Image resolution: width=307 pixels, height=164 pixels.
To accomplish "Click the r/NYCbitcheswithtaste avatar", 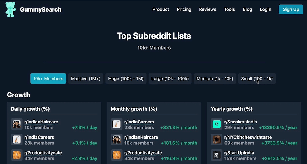I will point(217,140).
